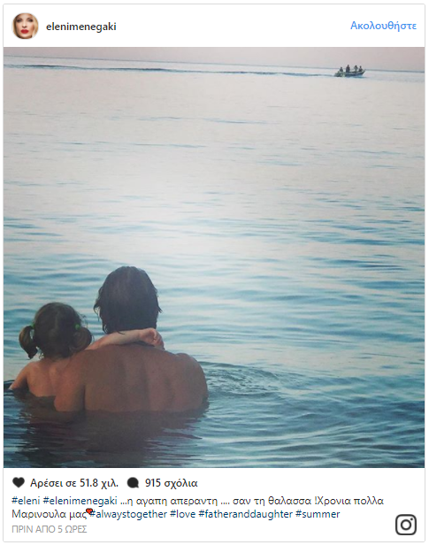Click the comments speech bubble icon
This screenshot has width=429, height=545.
(x=133, y=482)
